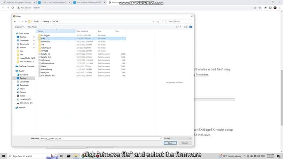
Task: Refresh the DRONE folder listing
Action: coord(158,22)
